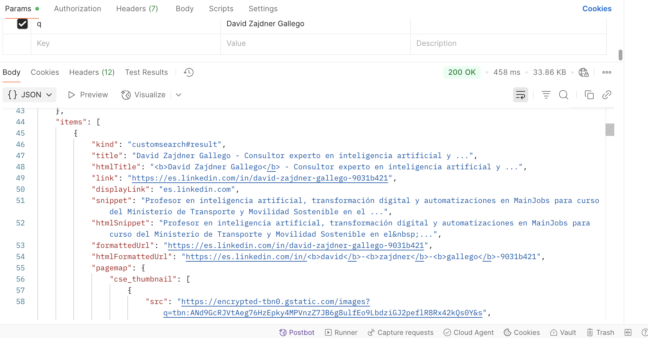Click line number 44 in gutter
This screenshot has width=648, height=338.
click(20, 122)
